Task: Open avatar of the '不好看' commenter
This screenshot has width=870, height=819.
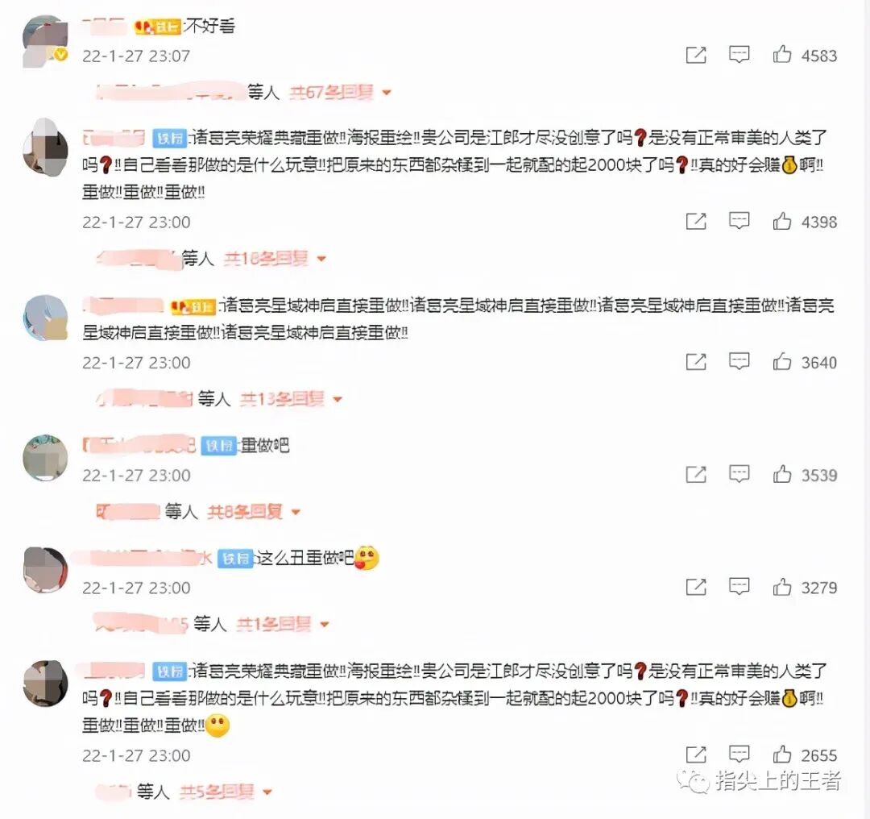Action: point(45,40)
